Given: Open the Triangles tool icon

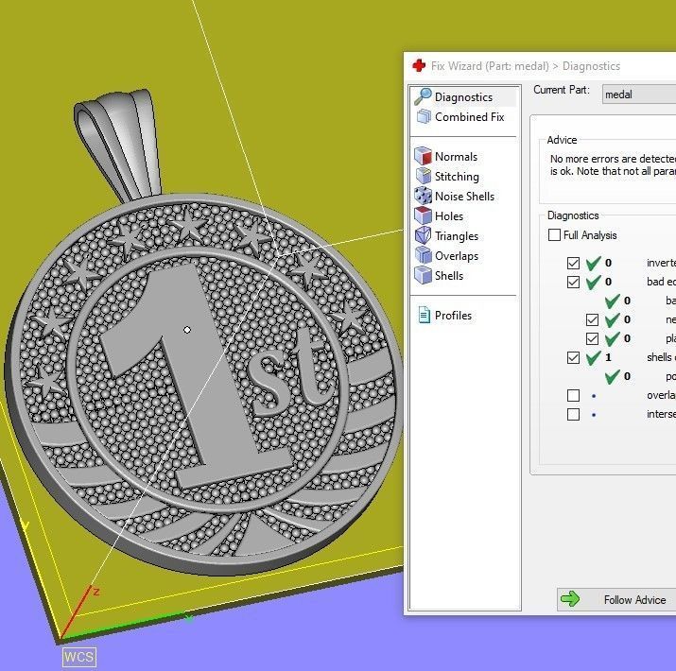Looking at the screenshot, I should [423, 235].
